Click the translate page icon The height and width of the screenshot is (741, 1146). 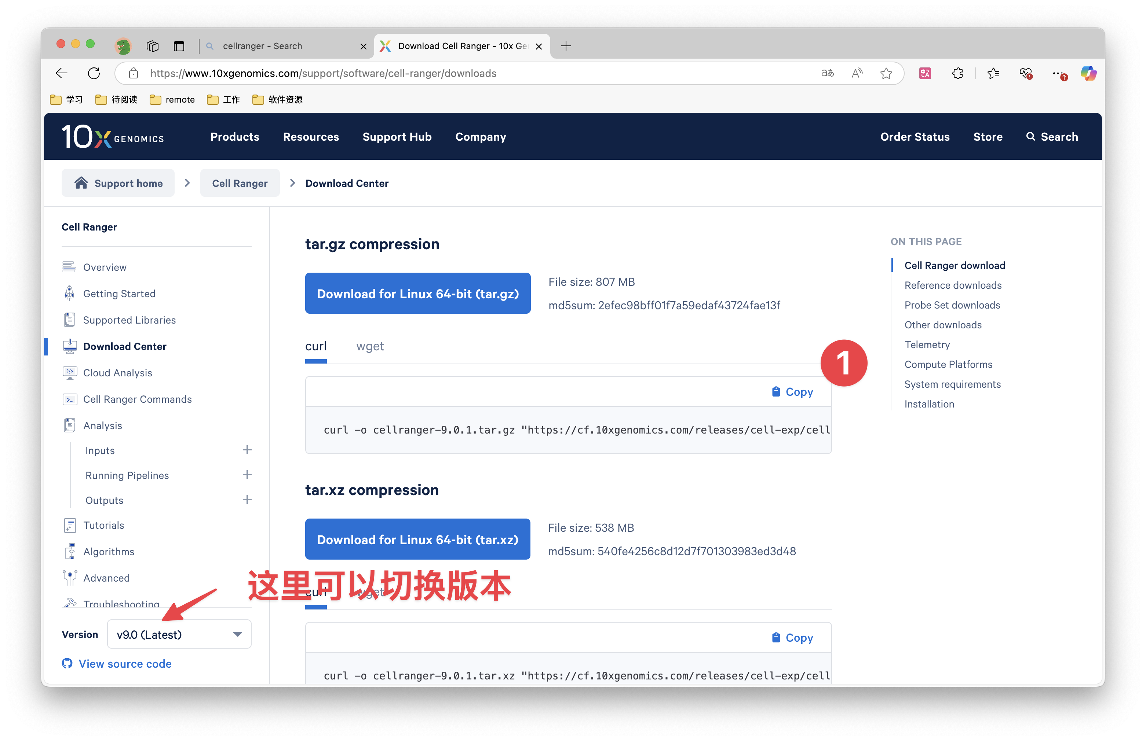click(x=827, y=73)
